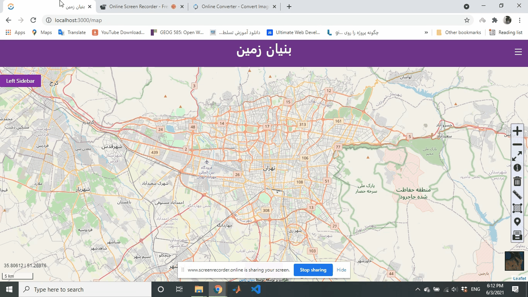The width and height of the screenshot is (528, 297).
Task: Click the printer icon in map toolbar
Action: (x=517, y=235)
